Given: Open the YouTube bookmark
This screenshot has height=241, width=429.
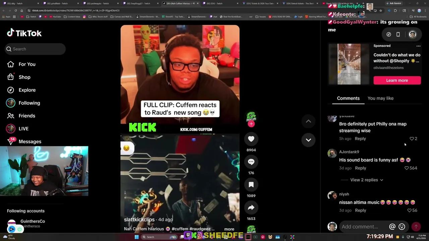Looking at the screenshot, I should click(x=55, y=16).
